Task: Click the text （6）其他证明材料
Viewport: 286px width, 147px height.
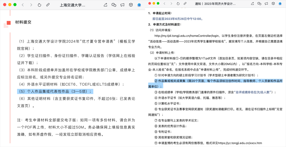Action: 76,102
